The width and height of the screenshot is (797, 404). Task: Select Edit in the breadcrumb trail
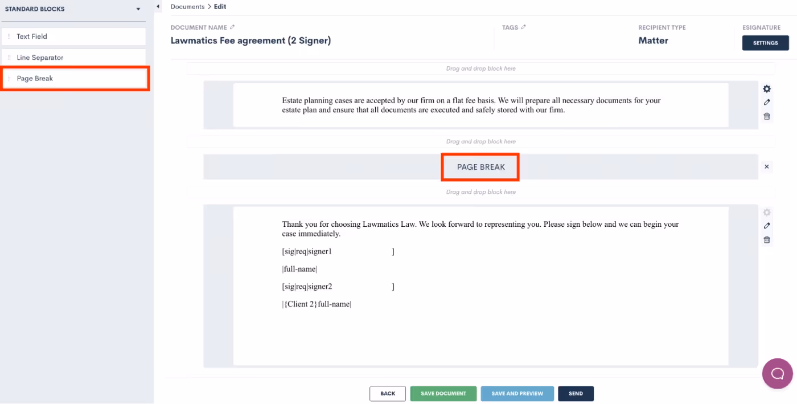[220, 6]
